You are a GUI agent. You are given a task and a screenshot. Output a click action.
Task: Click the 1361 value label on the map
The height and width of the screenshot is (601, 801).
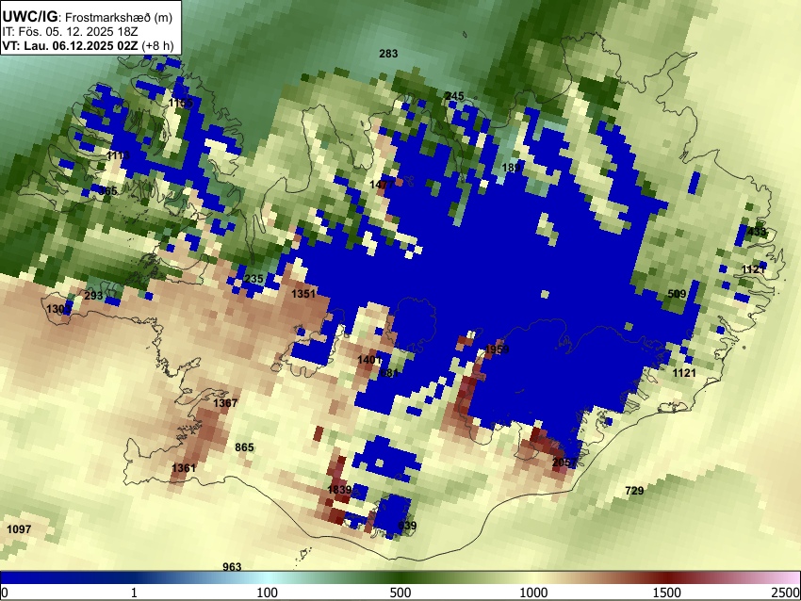coord(184,468)
